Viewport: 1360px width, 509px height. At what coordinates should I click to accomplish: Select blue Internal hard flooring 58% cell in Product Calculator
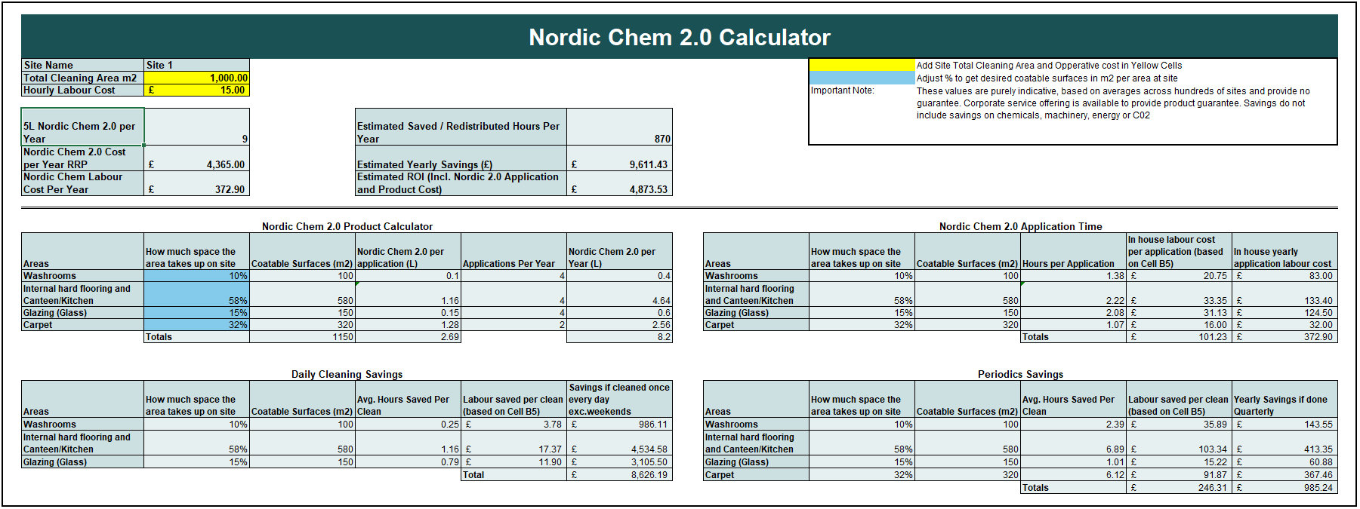[x=196, y=294]
